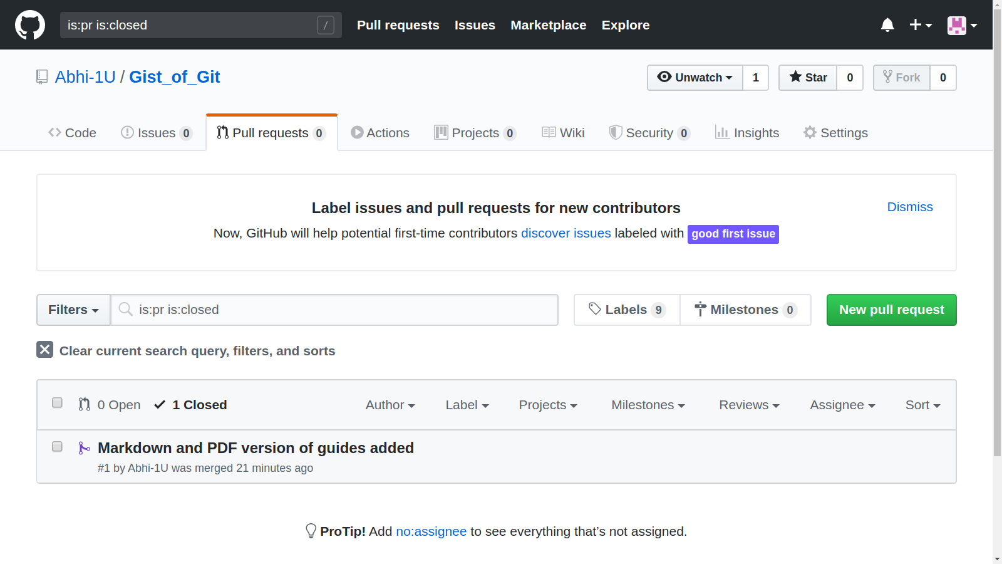The height and width of the screenshot is (564, 1002).
Task: Open the Author filter dropdown
Action: (x=390, y=405)
